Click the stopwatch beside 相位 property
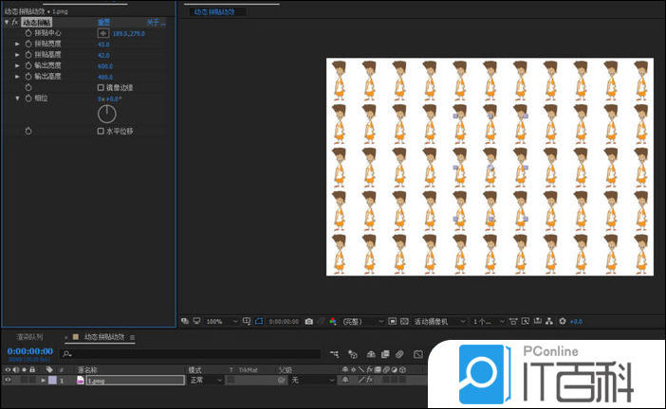 tap(28, 98)
